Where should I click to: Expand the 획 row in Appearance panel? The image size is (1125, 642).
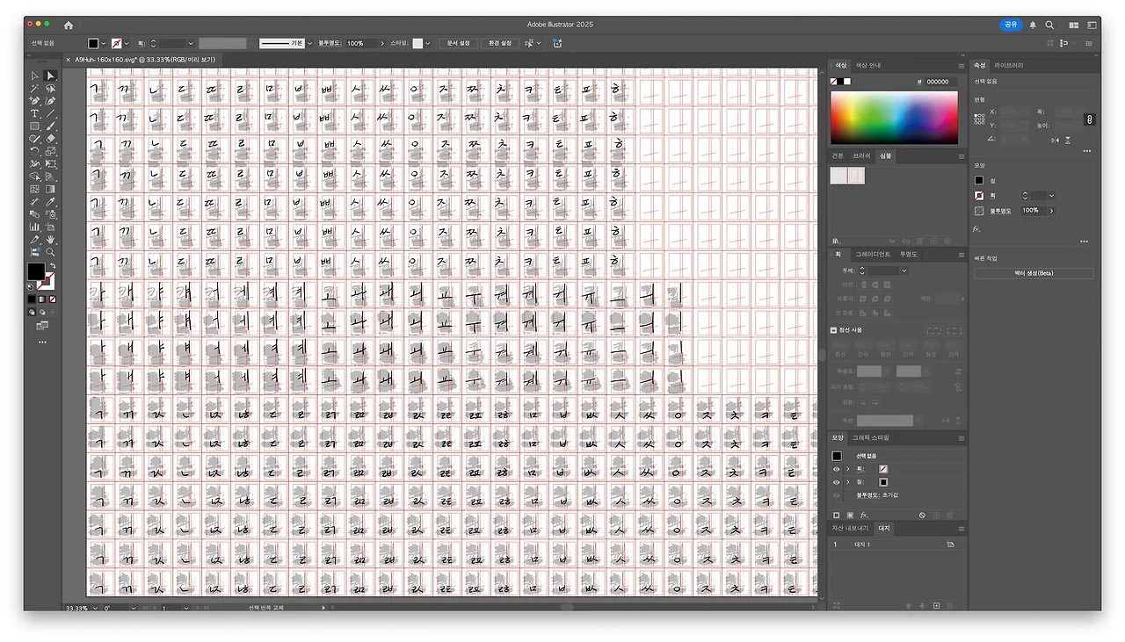(x=847, y=468)
